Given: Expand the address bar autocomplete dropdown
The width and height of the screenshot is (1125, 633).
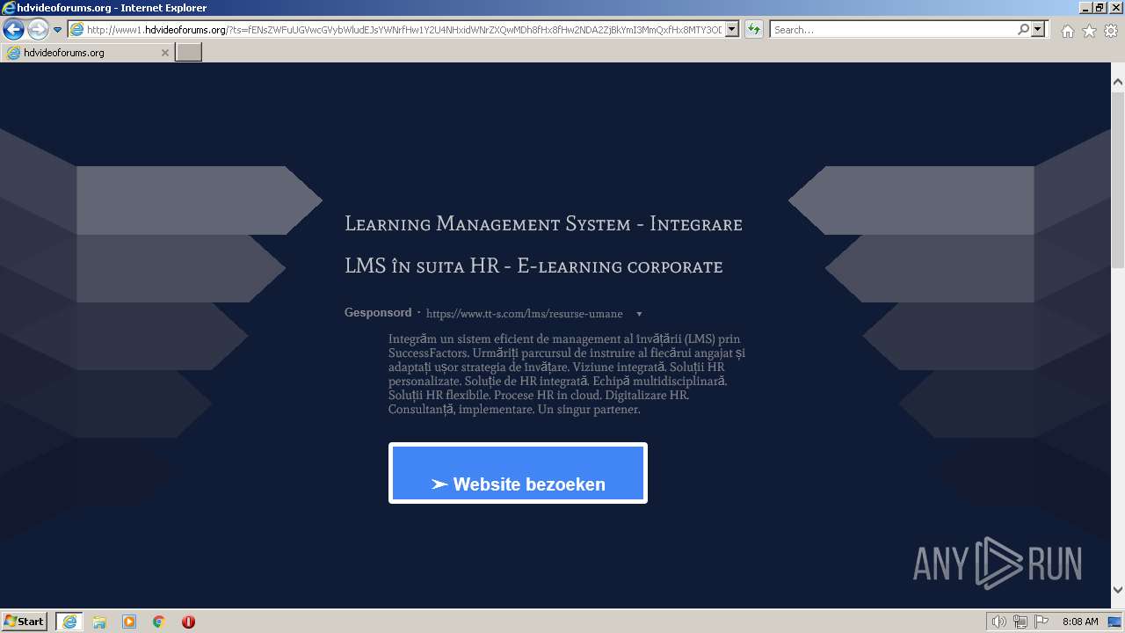Looking at the screenshot, I should 733,29.
